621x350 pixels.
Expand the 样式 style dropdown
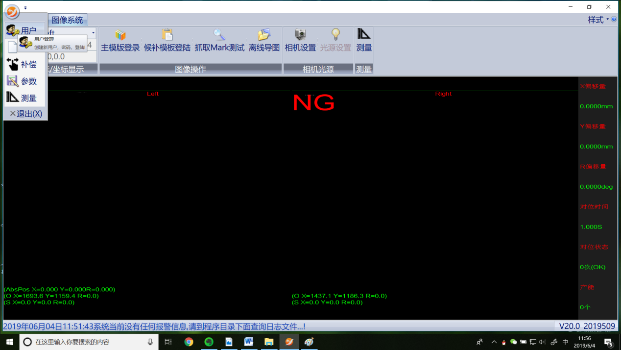(598, 20)
